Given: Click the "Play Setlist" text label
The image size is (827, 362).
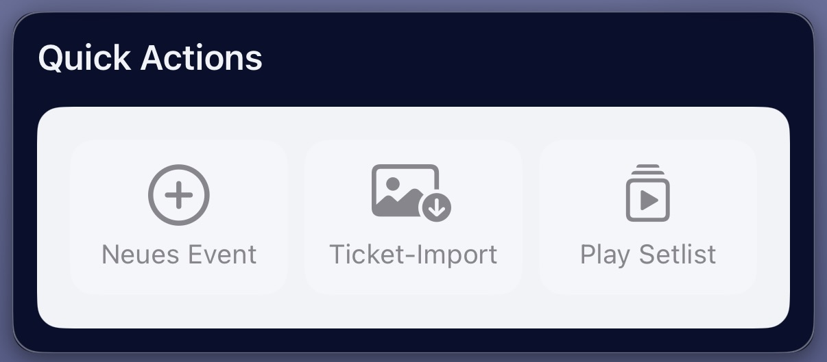Looking at the screenshot, I should point(648,255).
